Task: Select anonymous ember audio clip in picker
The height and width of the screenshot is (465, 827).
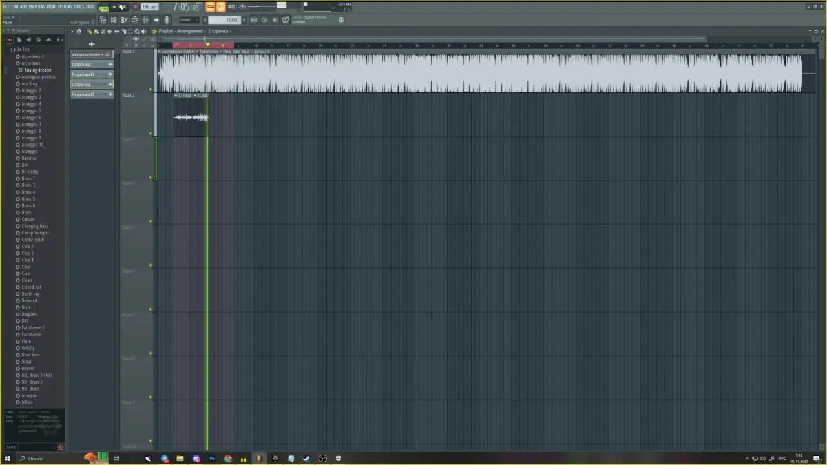Action: [92, 54]
